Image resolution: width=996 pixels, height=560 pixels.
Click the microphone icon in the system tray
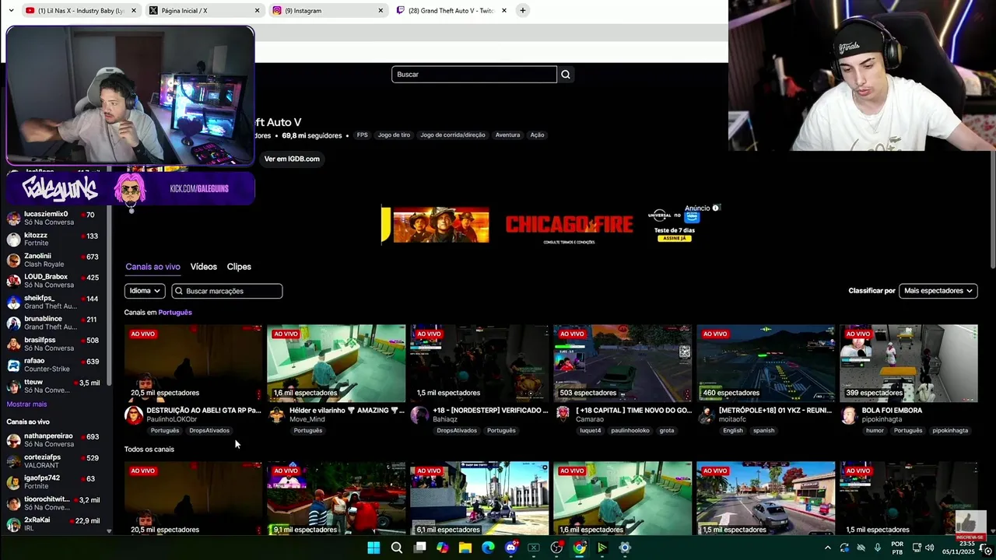(878, 548)
